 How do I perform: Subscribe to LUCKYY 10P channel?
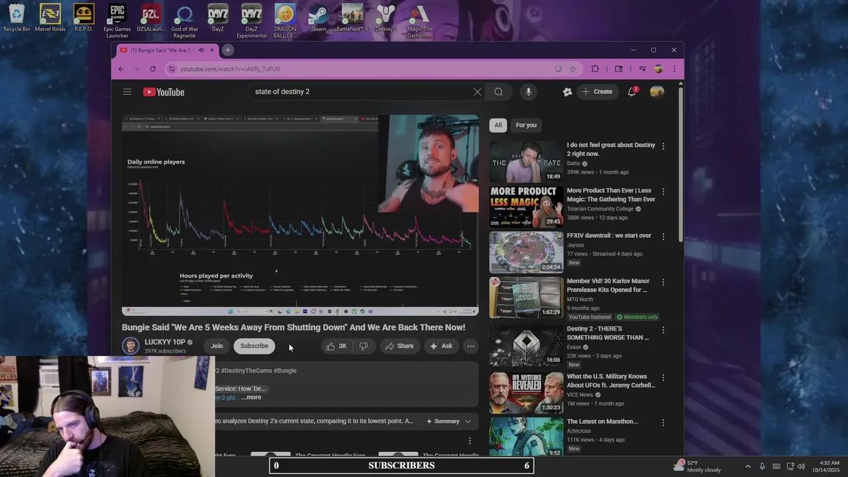pyautogui.click(x=254, y=346)
